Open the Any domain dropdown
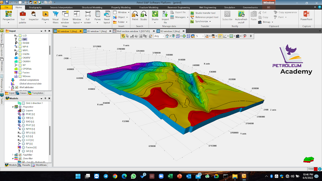The height and width of the screenshot is (181, 322). click(159, 36)
